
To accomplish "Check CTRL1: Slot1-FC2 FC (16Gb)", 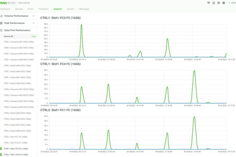I will [16, 143].
